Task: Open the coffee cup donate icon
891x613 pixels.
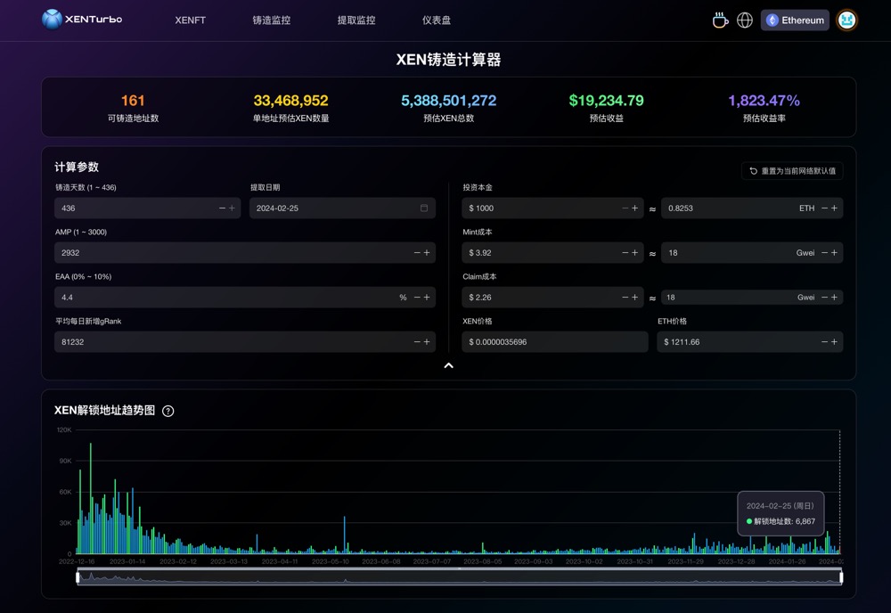Action: pos(720,20)
